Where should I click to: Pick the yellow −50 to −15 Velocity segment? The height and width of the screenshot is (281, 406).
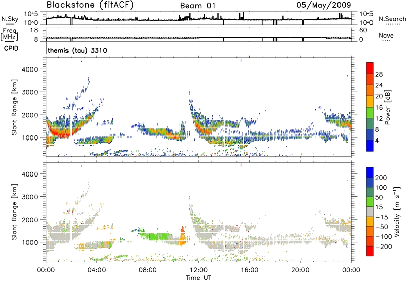point(370,222)
